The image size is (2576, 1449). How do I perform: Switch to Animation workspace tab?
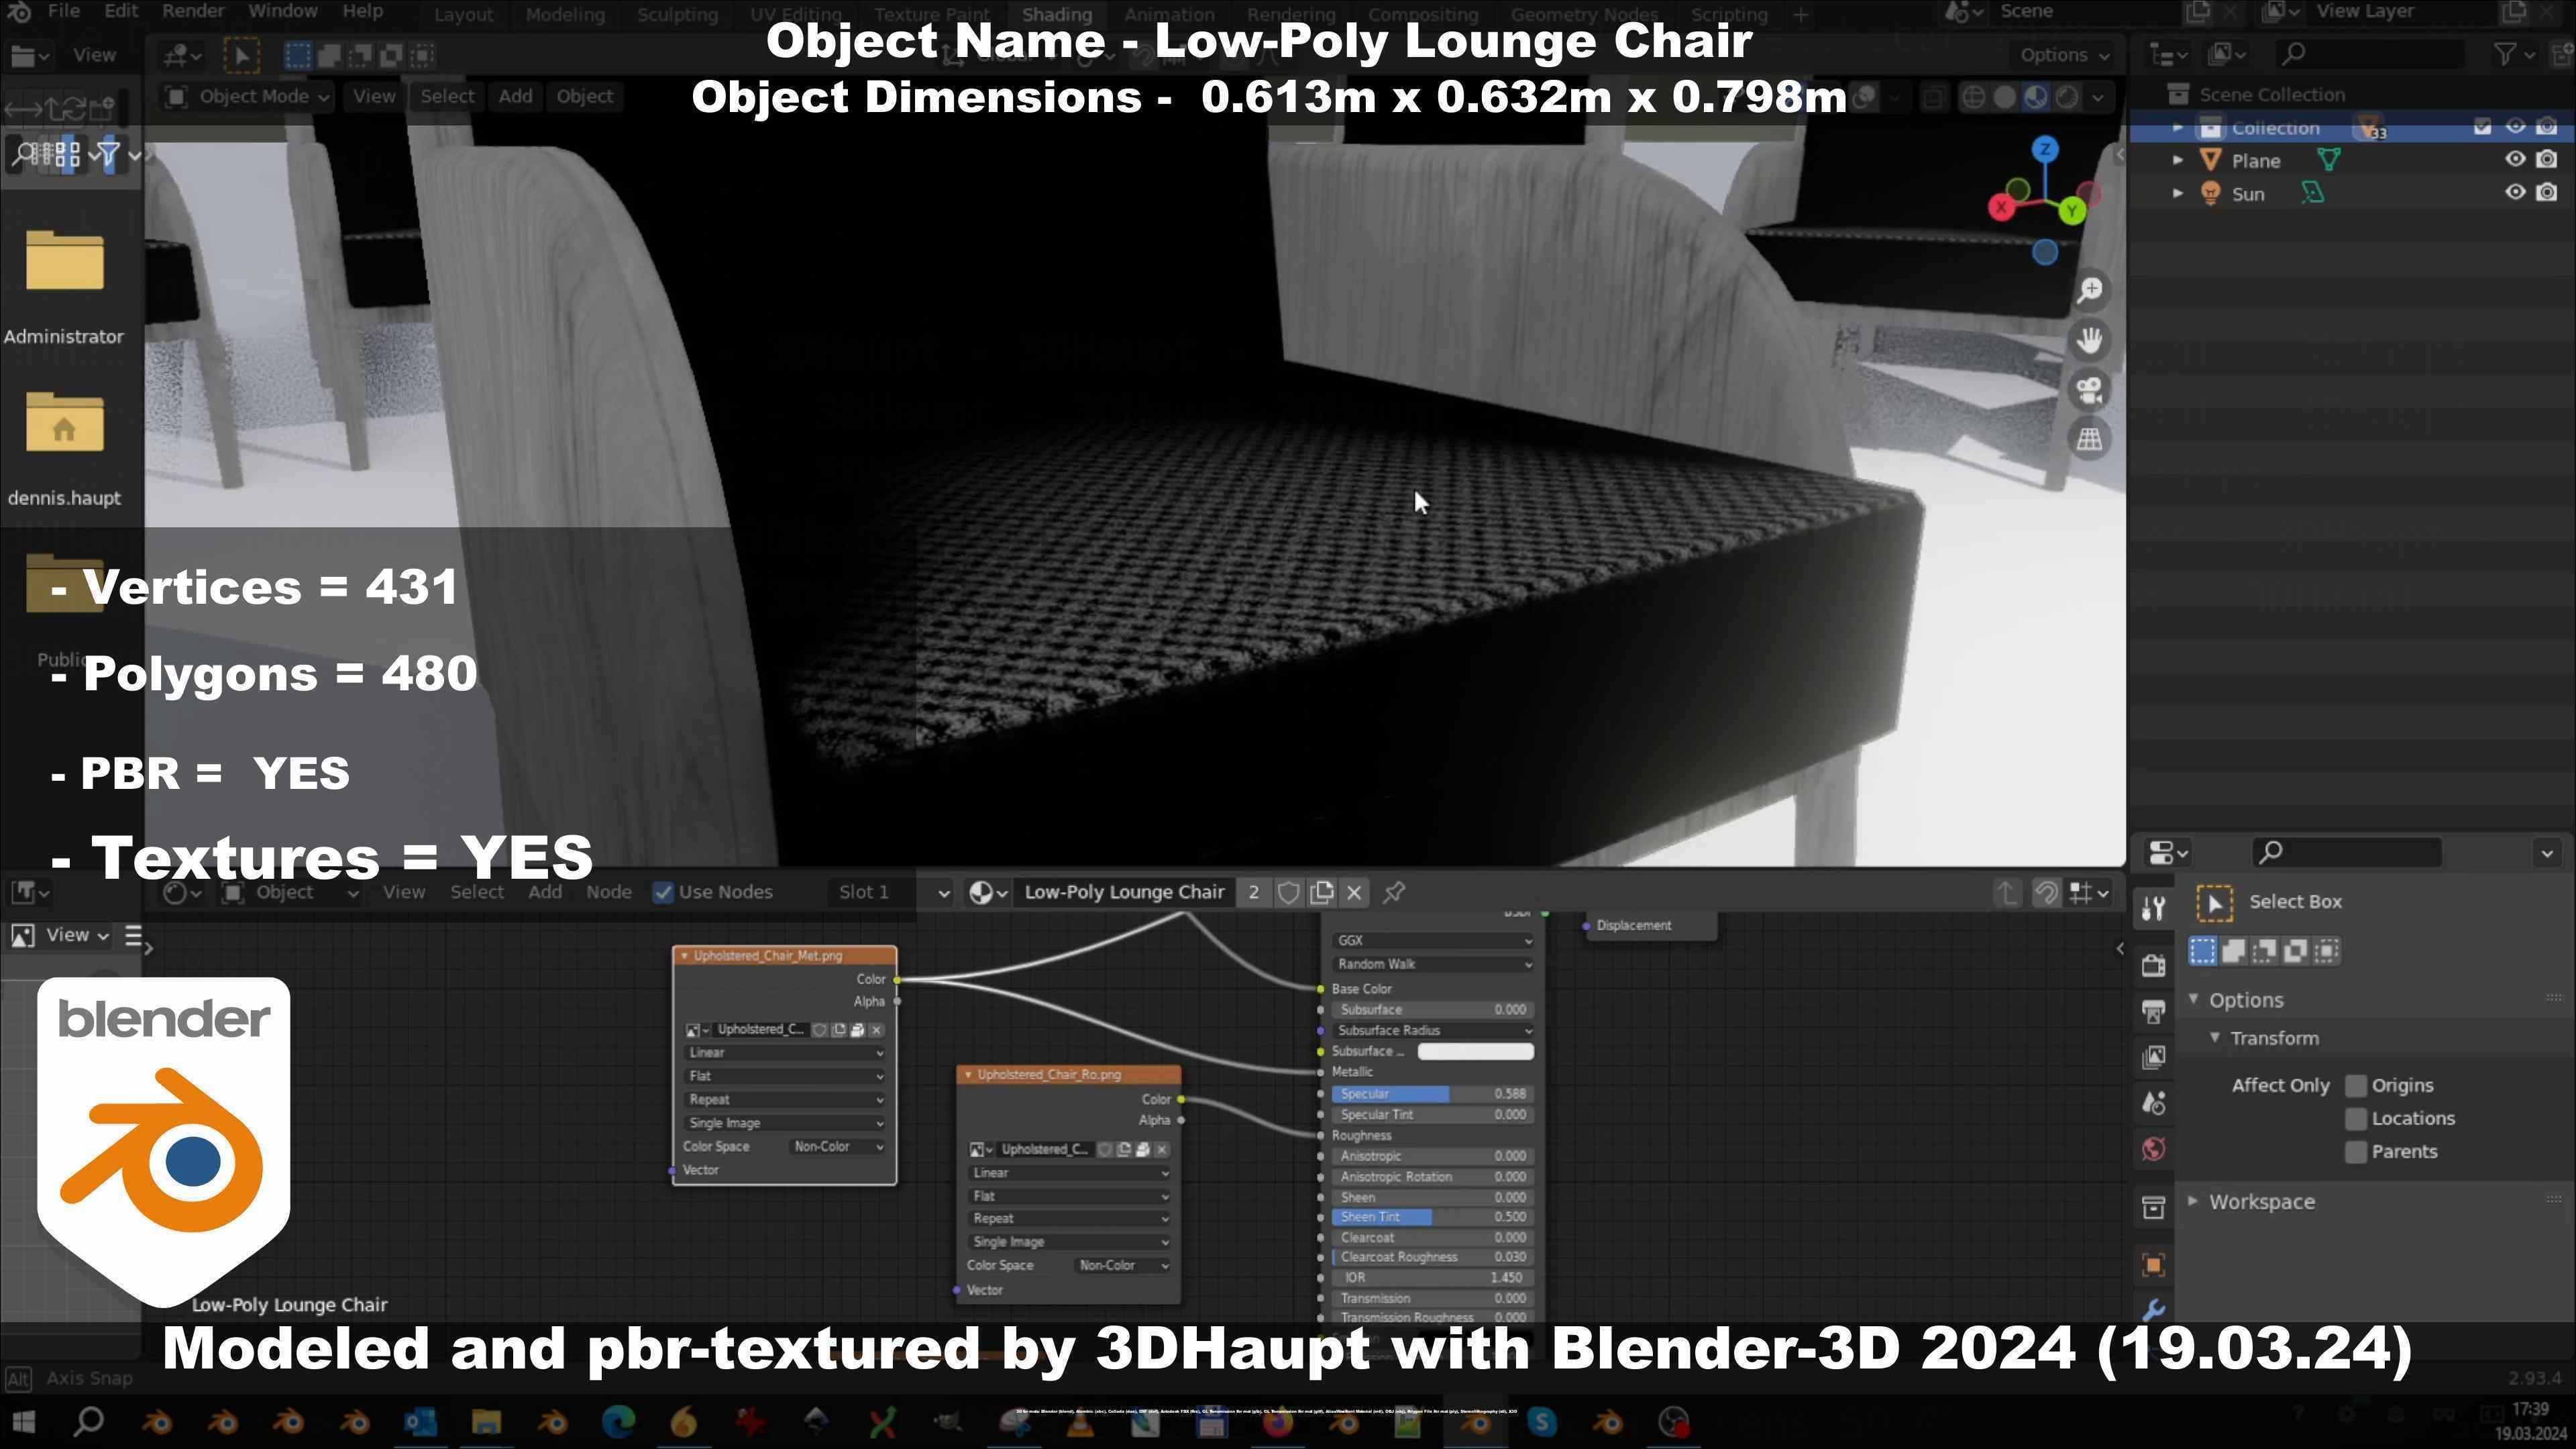[x=1168, y=15]
